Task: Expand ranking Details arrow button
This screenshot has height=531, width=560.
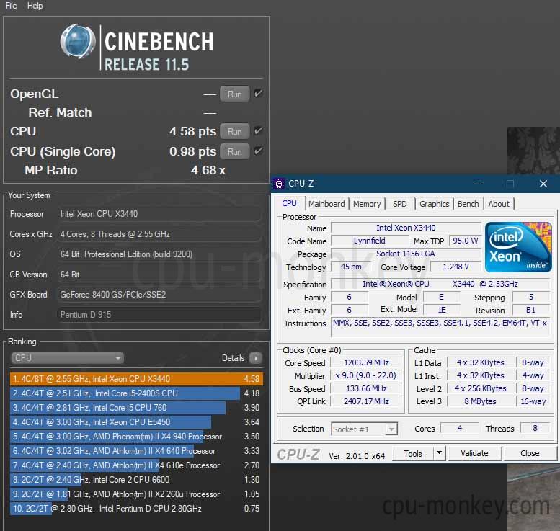Action: pos(256,358)
